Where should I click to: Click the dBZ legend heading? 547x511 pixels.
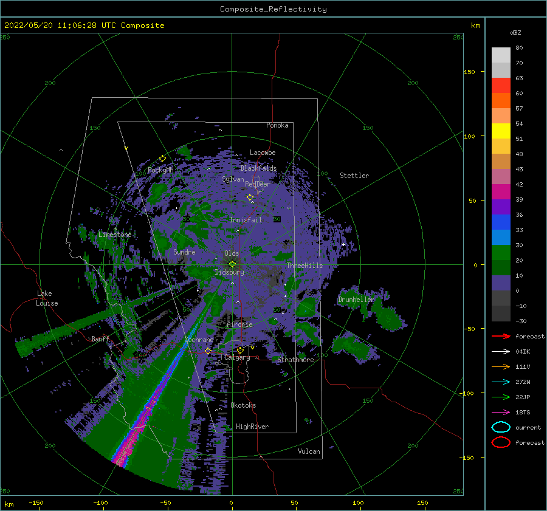[515, 32]
